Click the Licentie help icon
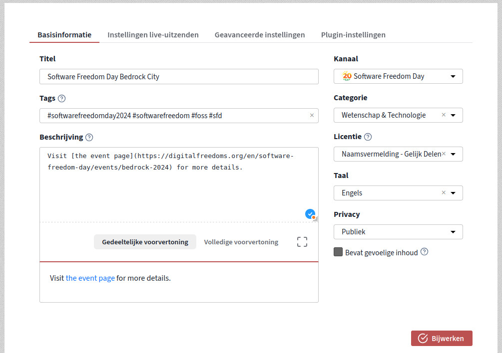The height and width of the screenshot is (353, 502). pos(368,137)
